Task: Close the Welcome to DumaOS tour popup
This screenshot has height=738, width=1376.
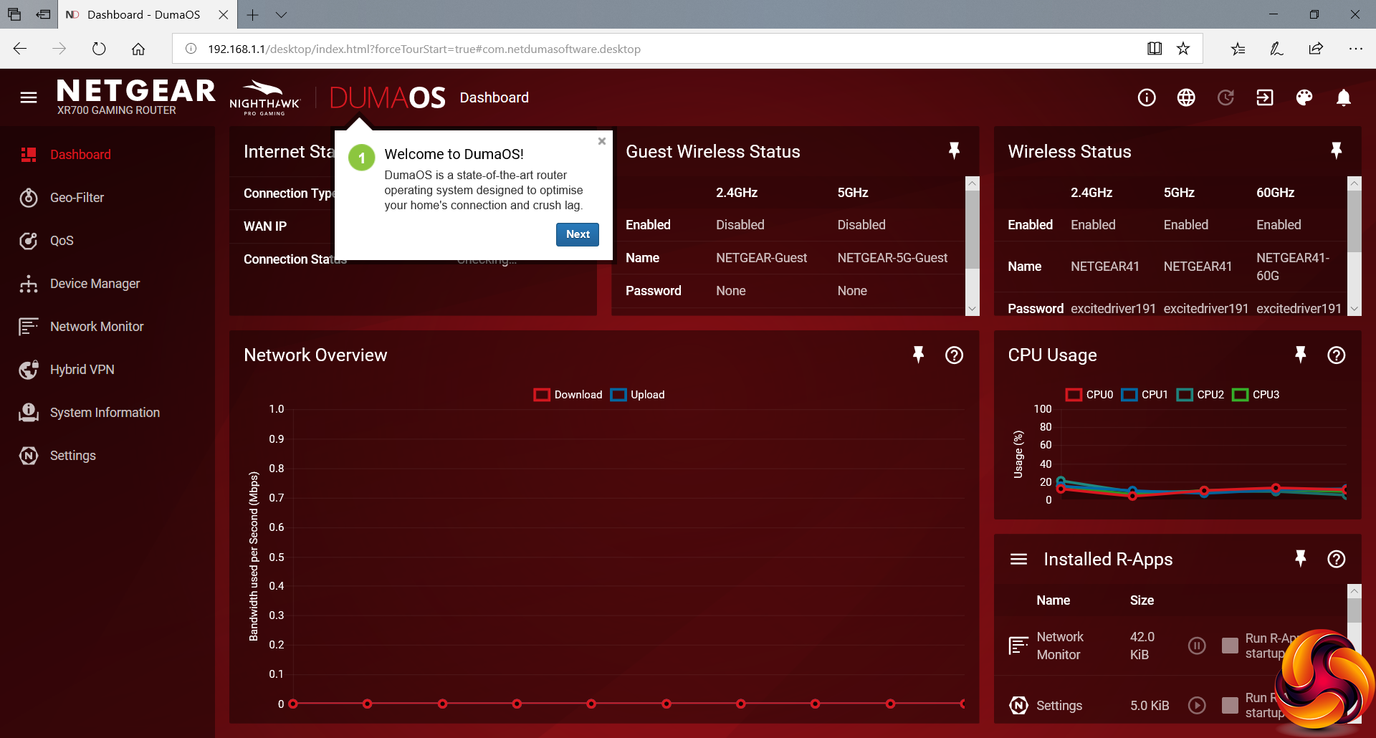Action: point(602,141)
